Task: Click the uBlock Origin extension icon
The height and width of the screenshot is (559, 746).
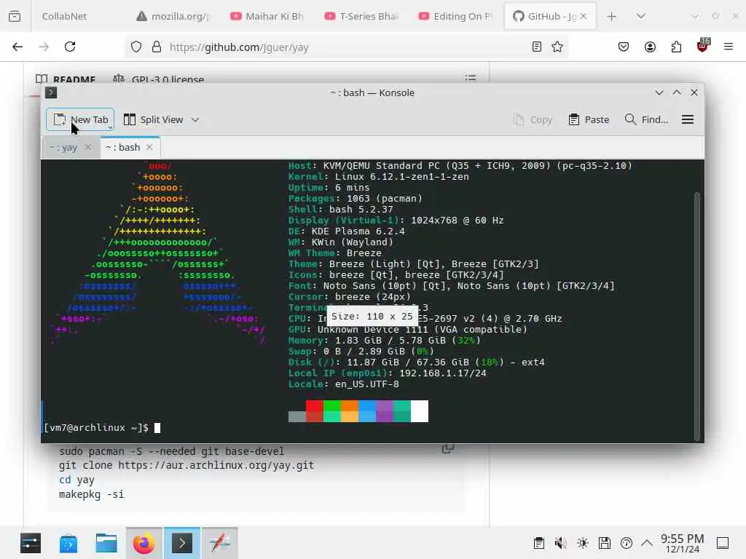Action: [703, 46]
